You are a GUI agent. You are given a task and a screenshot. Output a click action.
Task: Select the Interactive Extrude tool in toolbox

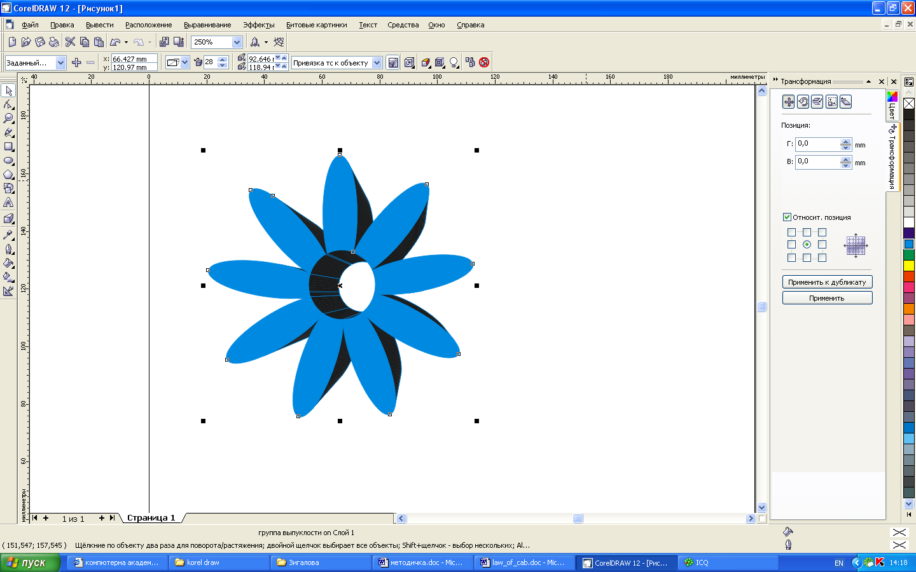pyautogui.click(x=8, y=219)
